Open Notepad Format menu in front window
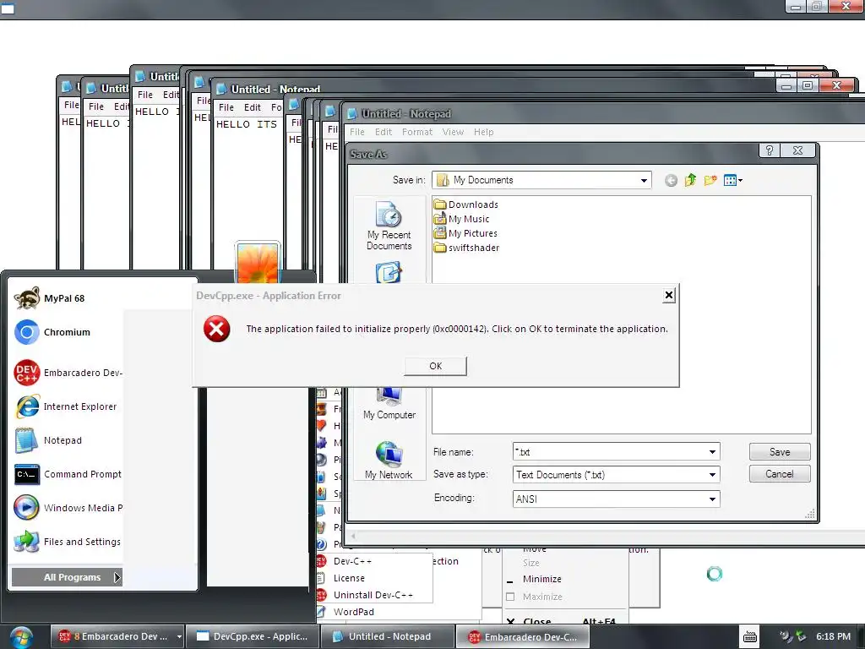The image size is (865, 649). 417,132
